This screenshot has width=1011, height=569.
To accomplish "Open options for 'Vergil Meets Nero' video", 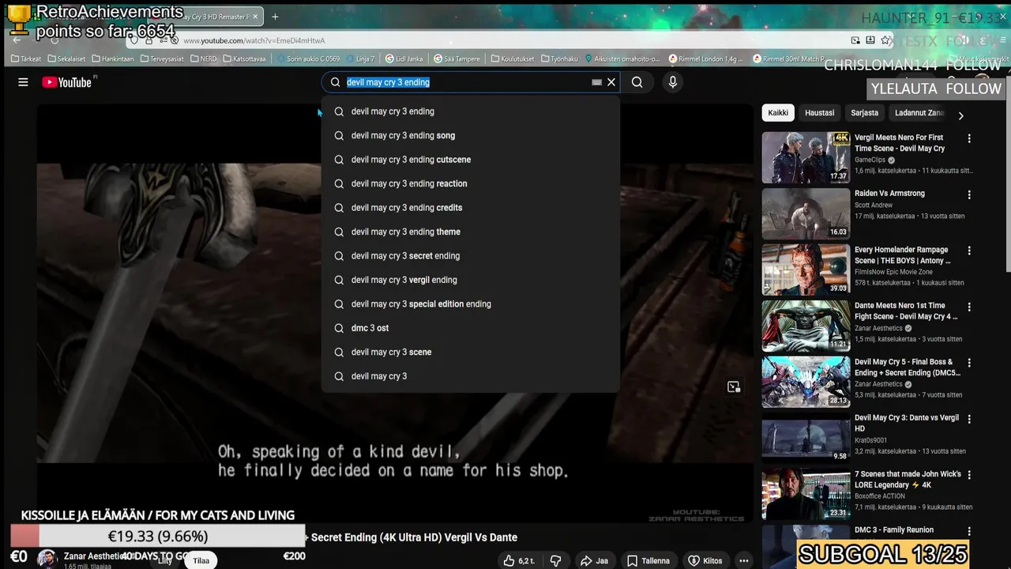I will tap(969, 138).
